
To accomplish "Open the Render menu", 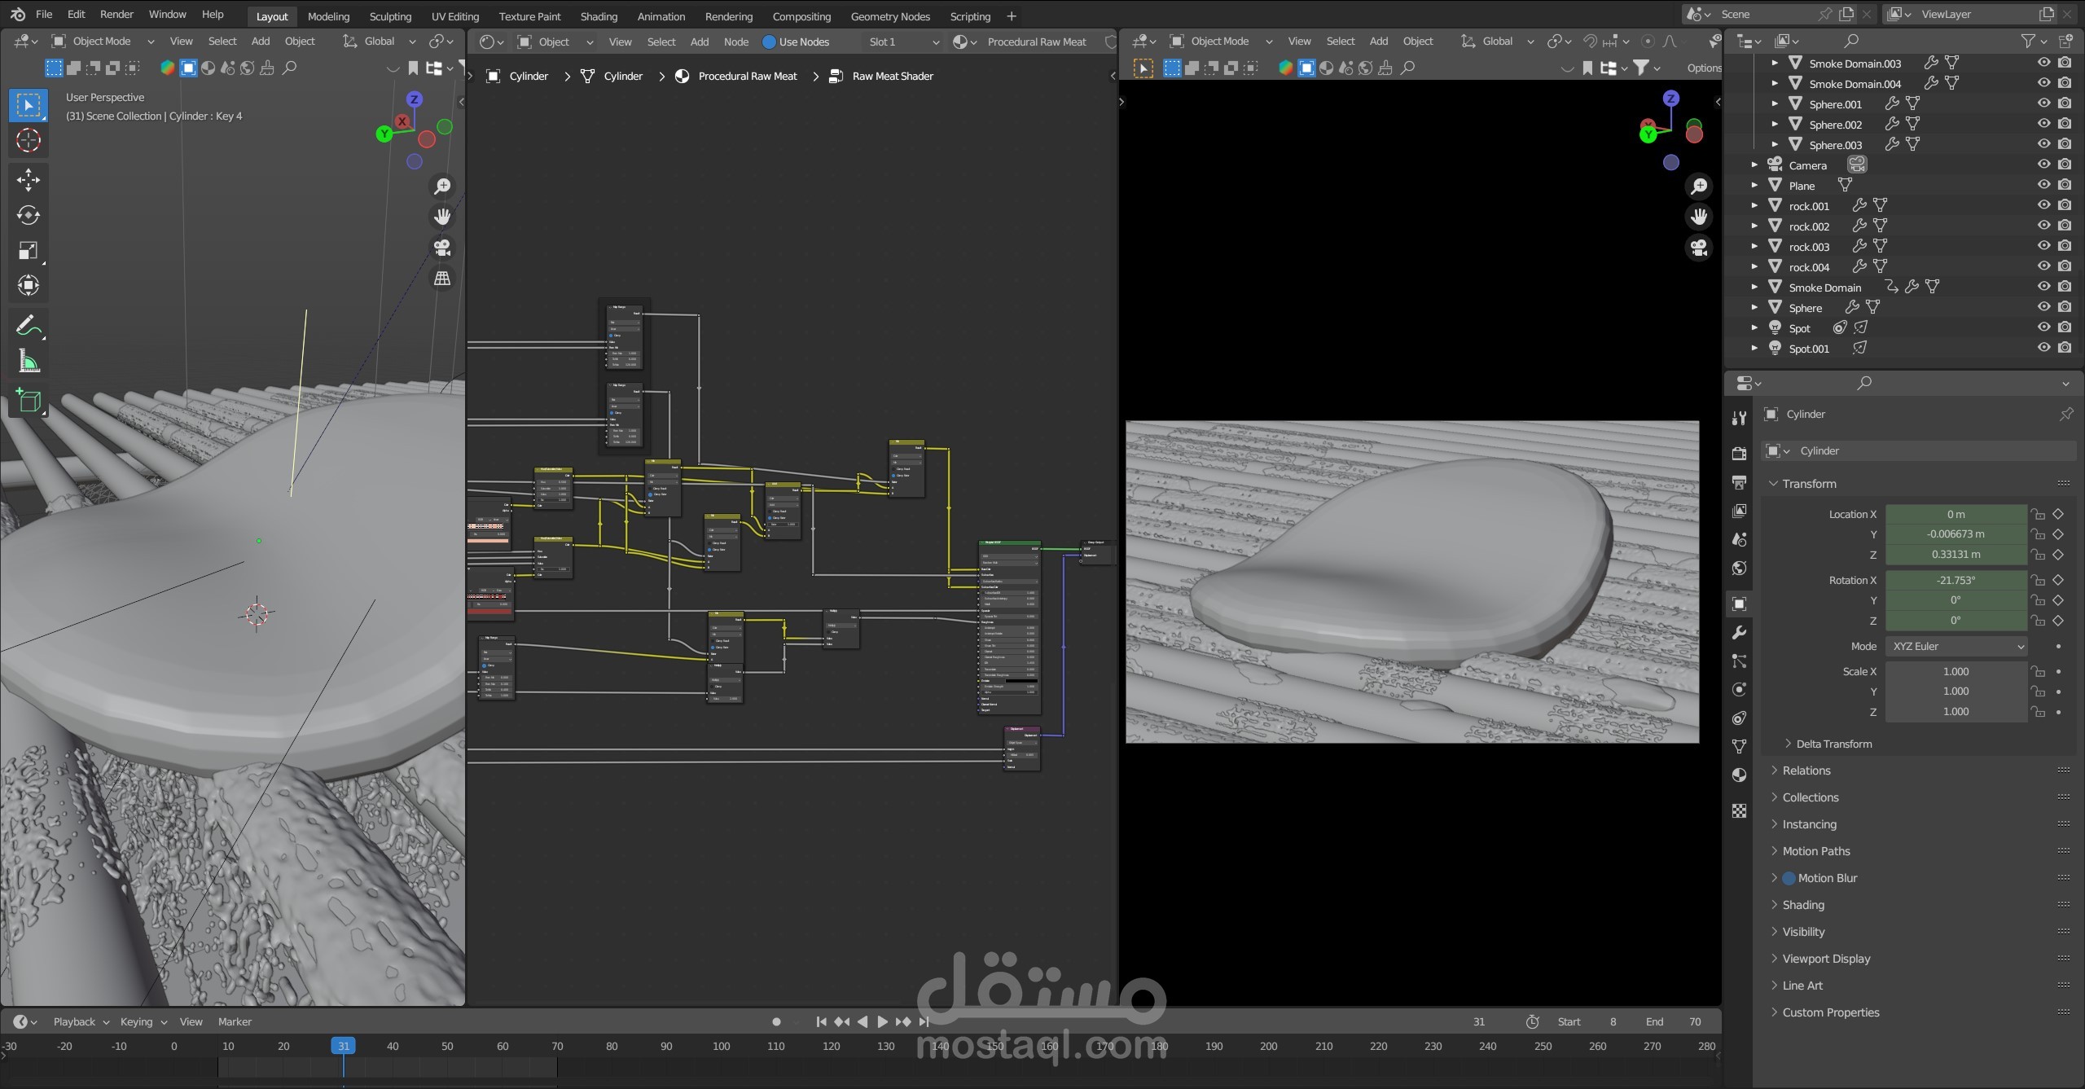I will [116, 15].
